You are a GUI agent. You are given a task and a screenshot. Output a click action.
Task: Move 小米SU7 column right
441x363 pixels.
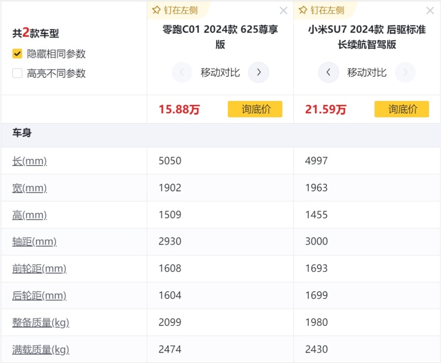[405, 72]
